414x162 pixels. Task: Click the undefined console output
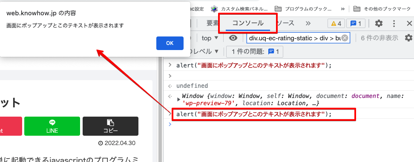[192, 86]
